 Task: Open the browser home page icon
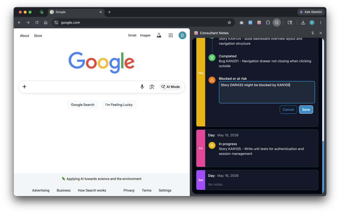coord(46,23)
